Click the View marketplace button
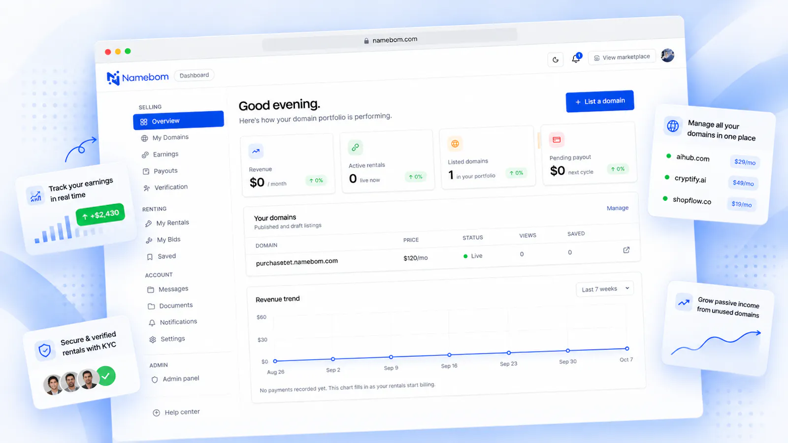This screenshot has height=443, width=788. [622, 57]
